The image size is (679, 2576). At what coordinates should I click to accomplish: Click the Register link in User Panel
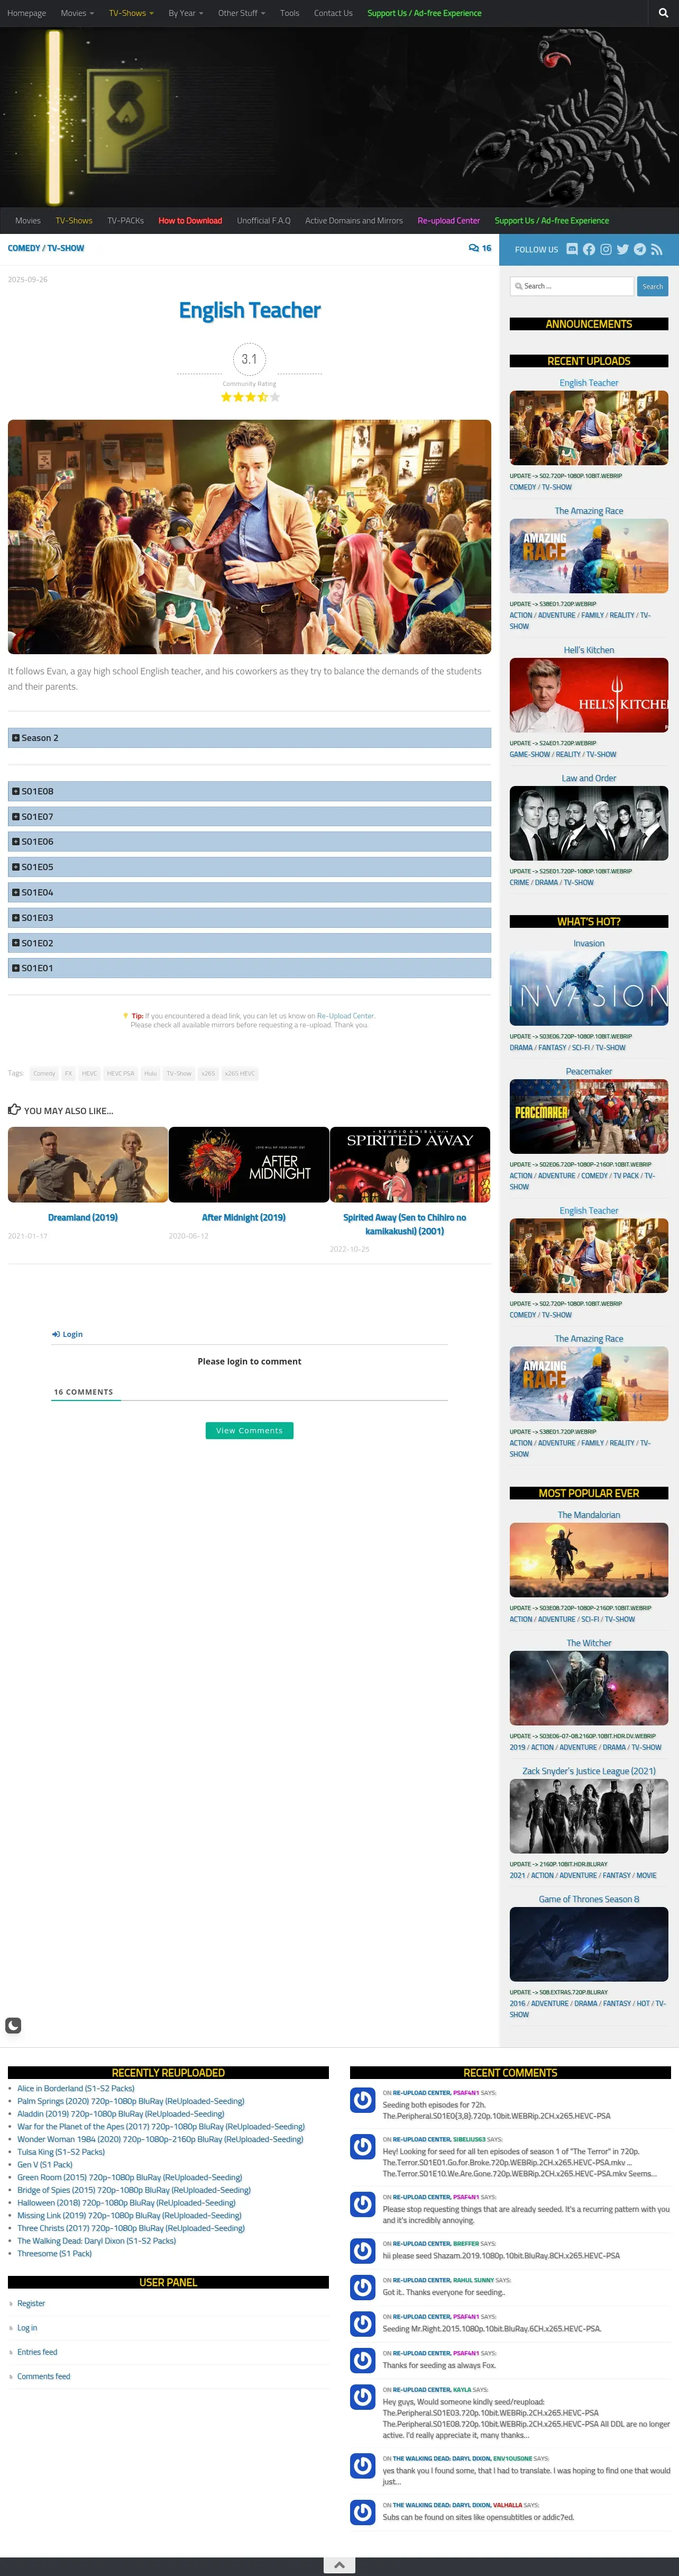click(x=31, y=2303)
